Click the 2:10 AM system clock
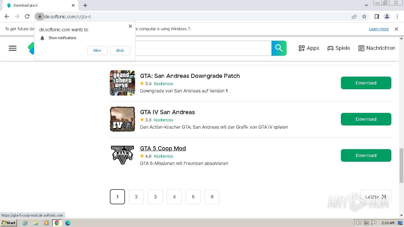Viewport: 404px width, 227px height. click(388, 223)
